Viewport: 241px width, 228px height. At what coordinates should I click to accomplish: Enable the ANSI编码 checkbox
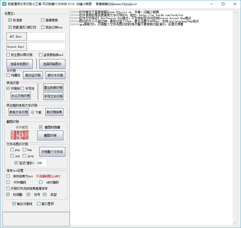pos(41,182)
